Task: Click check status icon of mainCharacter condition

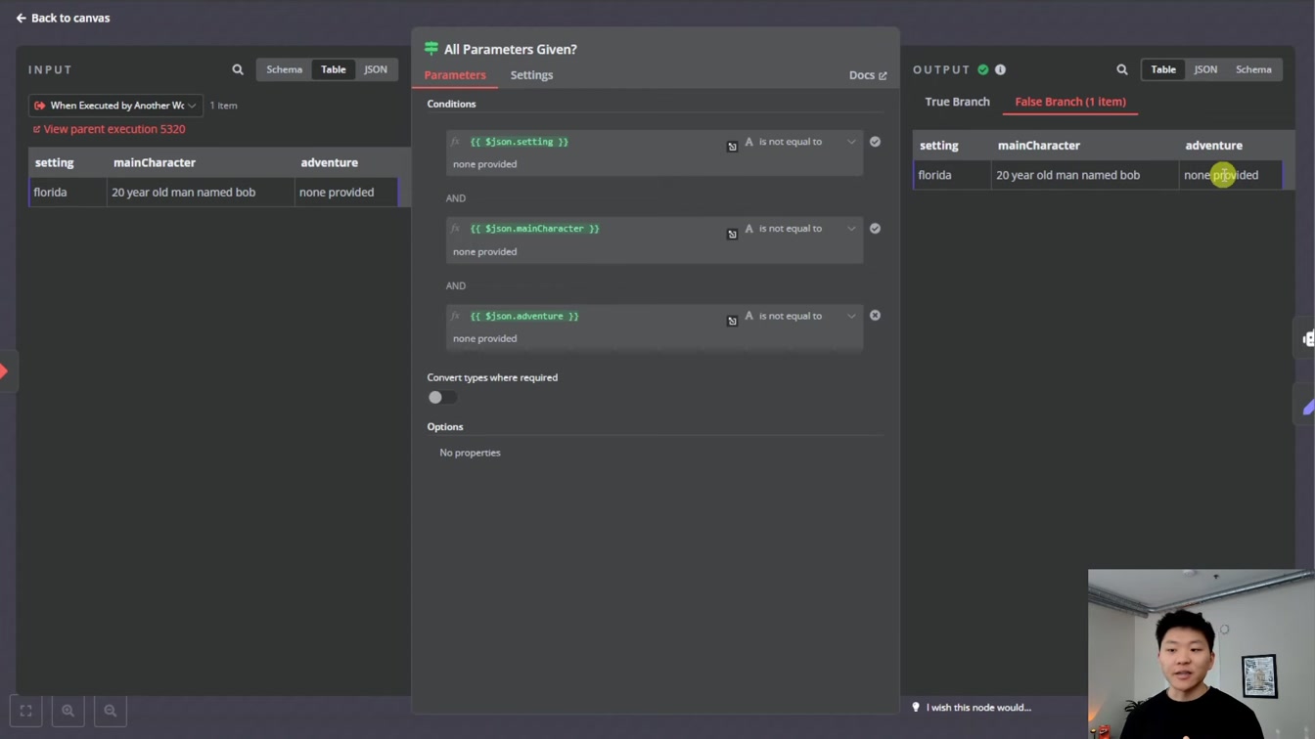Action: coord(875,229)
